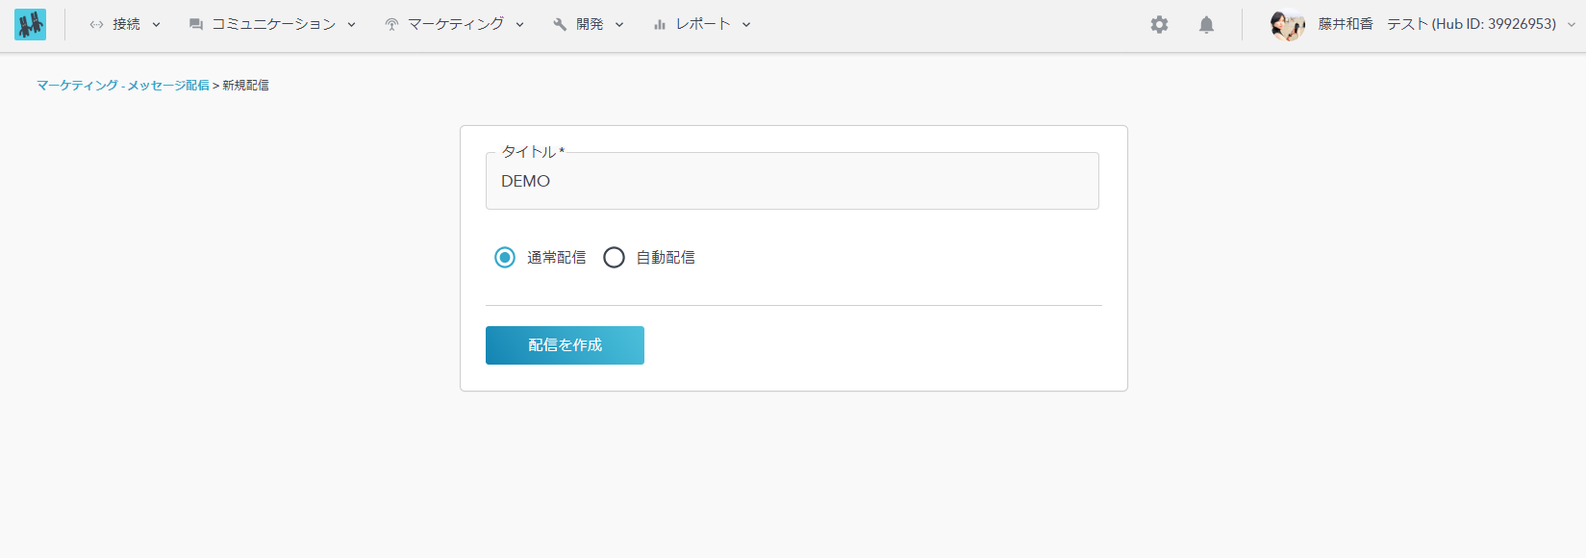Viewport: 1586px width, 558px height.
Task: Go to マーケティング - メッセージ配信 breadcrumb link
Action: (x=123, y=86)
